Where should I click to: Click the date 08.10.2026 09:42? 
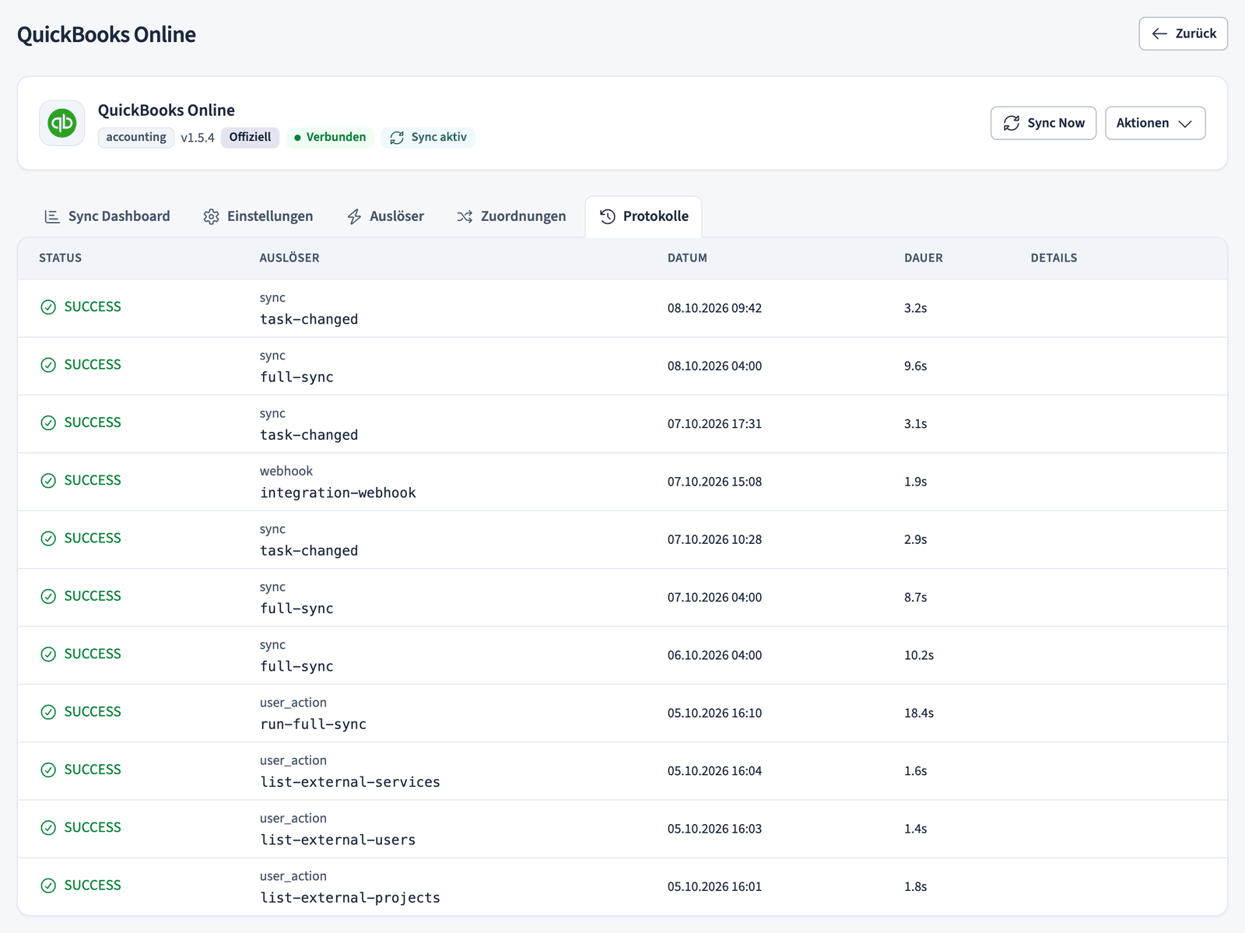click(714, 308)
